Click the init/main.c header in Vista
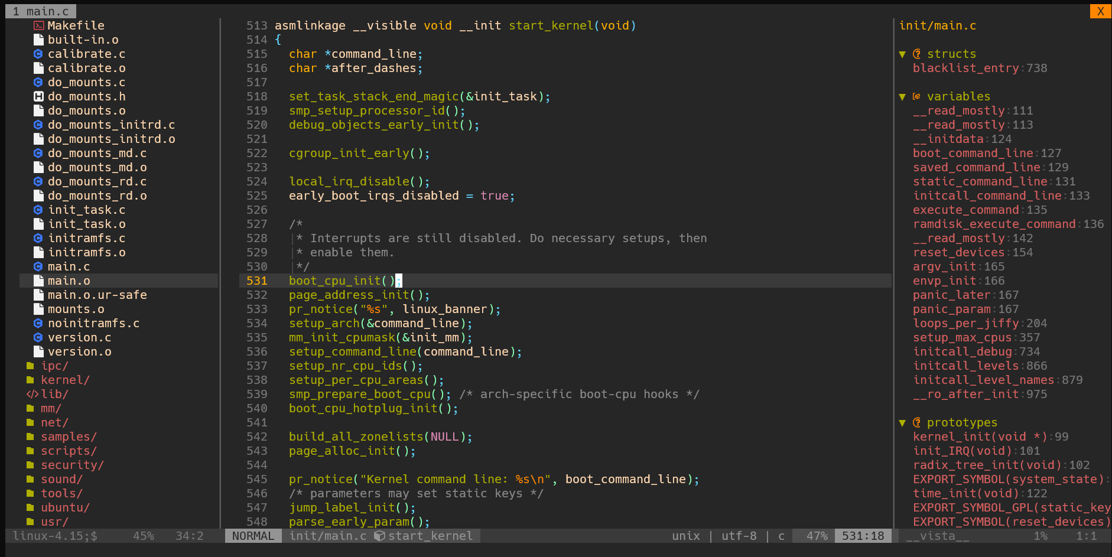The image size is (1112, 557). (x=937, y=25)
